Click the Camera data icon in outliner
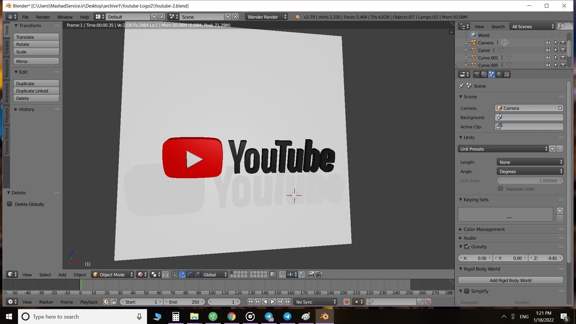Image resolution: width=576 pixels, height=324 pixels. pos(505,43)
